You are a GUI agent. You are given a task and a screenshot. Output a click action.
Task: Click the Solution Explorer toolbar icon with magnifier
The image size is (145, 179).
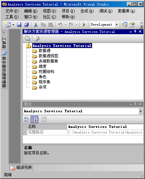[x=125, y=25]
